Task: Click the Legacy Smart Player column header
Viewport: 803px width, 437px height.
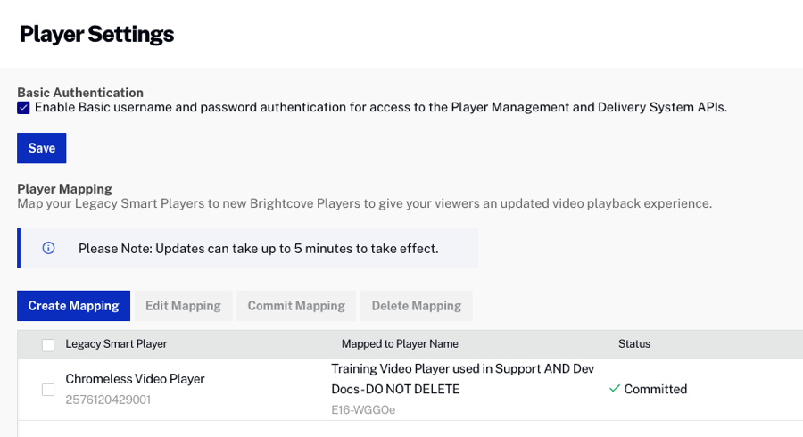Action: coord(116,344)
